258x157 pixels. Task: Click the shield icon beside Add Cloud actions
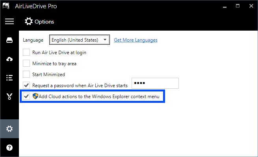pyautogui.click(x=35, y=96)
